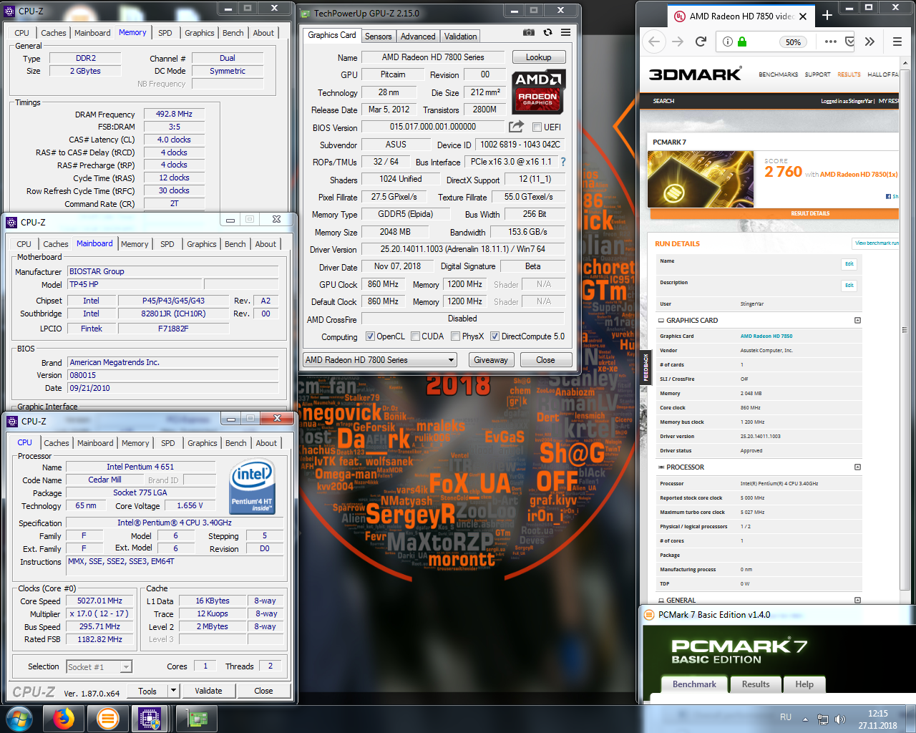The width and height of the screenshot is (916, 733).
Task: Click the GPU-Z screenshot camera icon
Action: (529, 33)
